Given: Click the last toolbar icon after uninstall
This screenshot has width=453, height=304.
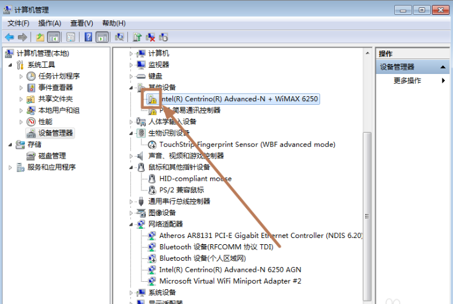Looking at the screenshot, I should pyautogui.click(x=163, y=37).
